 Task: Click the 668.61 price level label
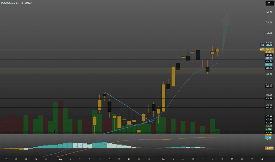tap(269, 86)
